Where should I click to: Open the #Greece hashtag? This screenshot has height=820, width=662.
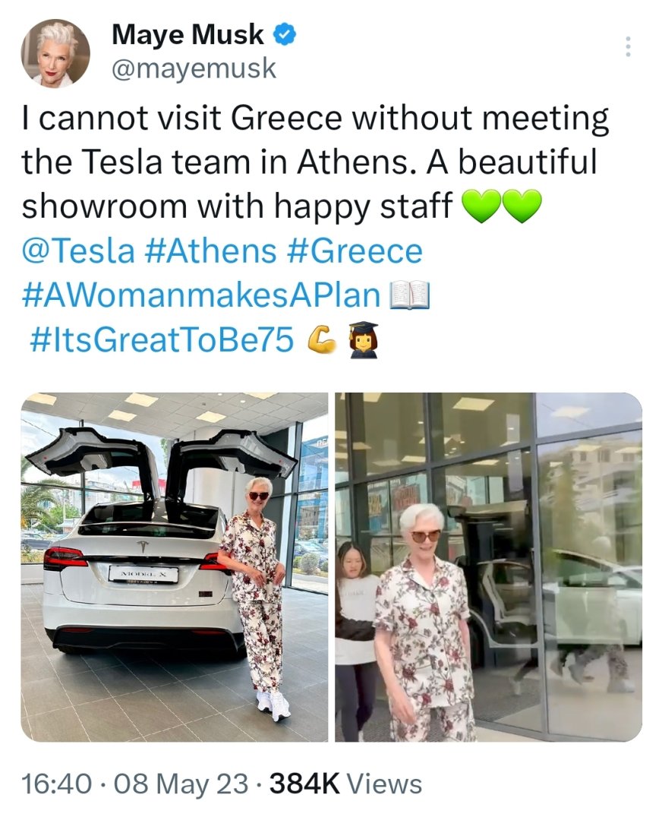(x=355, y=251)
